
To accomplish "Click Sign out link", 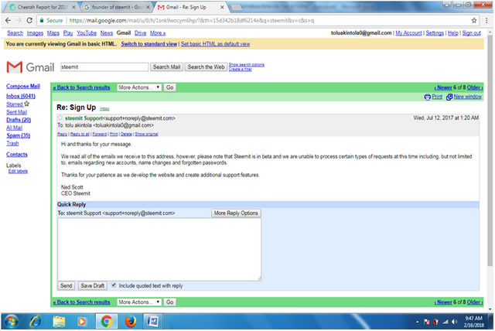I will (x=472, y=33).
